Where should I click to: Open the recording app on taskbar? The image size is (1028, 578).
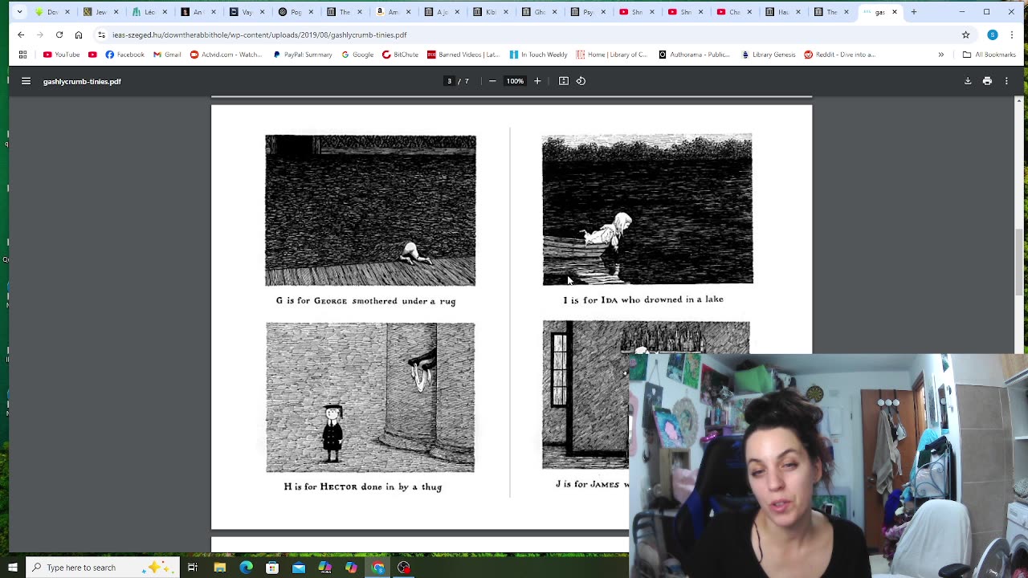pos(404,568)
